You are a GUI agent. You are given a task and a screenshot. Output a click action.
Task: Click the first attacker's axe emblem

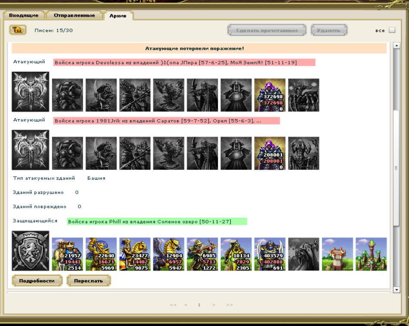click(31, 91)
